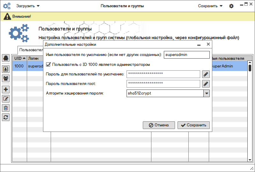The image size is (255, 172).
Task: Open the 'Загрузить' dropdown menu
Action: (28, 6)
